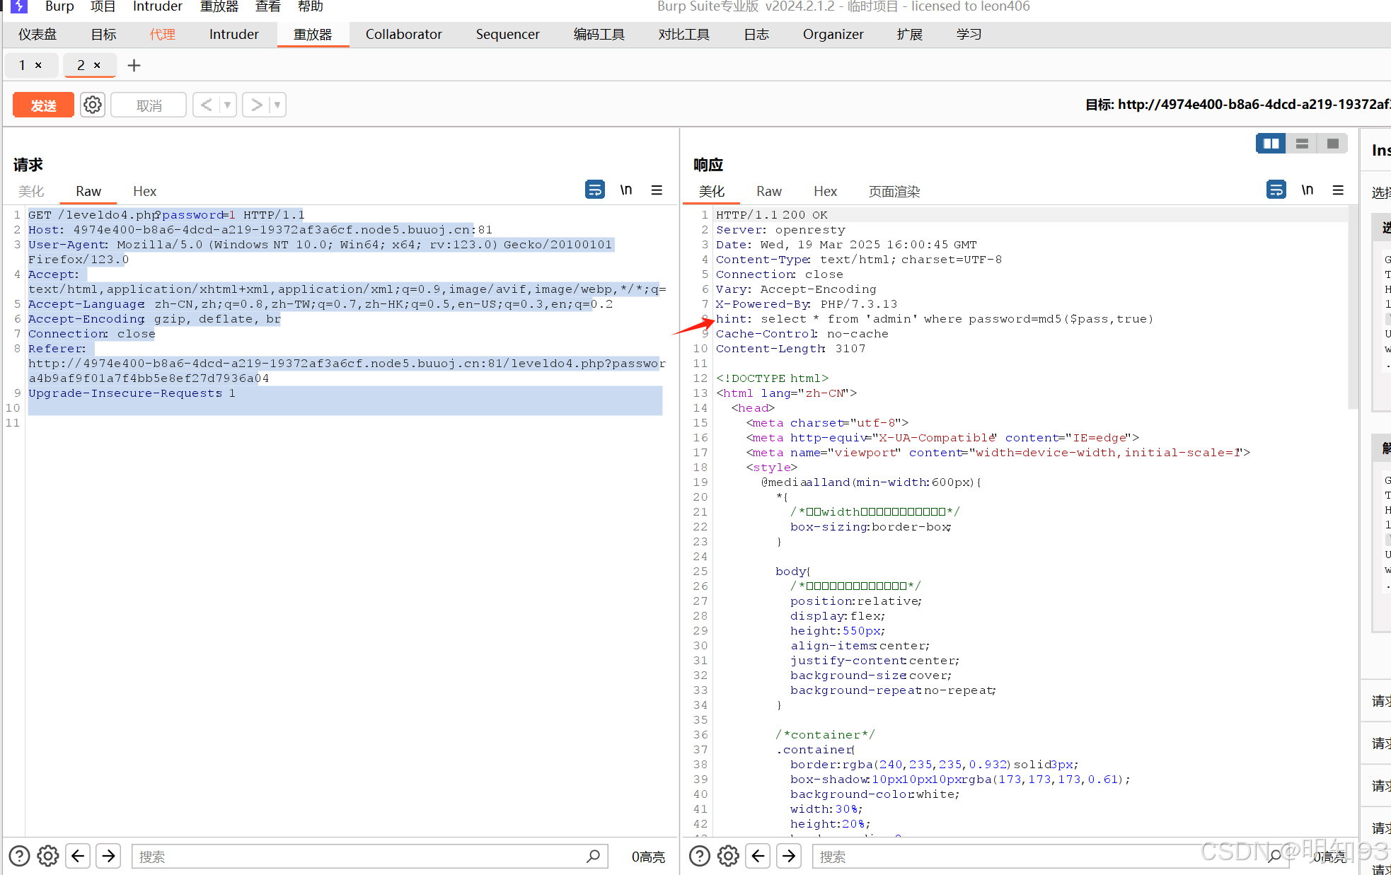
Task: Toggle word wrap icon in response panel
Action: (1276, 190)
